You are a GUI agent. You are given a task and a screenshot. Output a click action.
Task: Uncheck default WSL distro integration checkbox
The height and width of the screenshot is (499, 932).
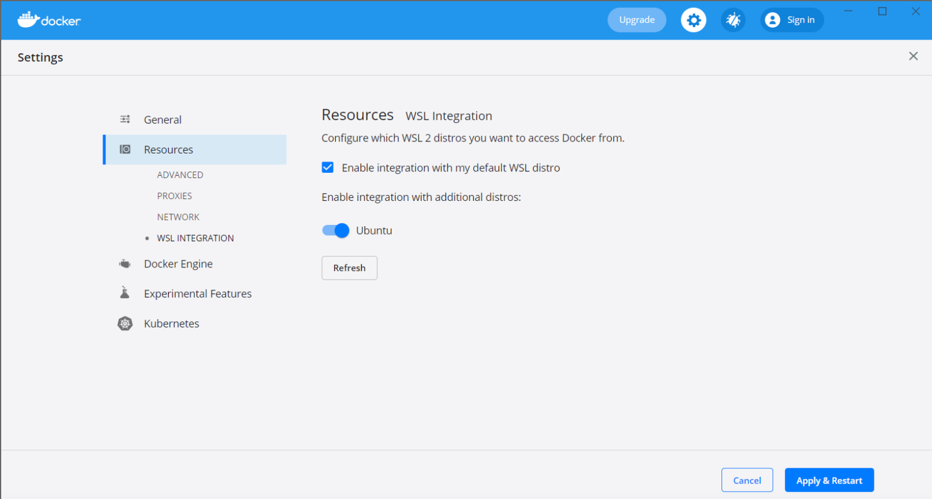pos(327,167)
